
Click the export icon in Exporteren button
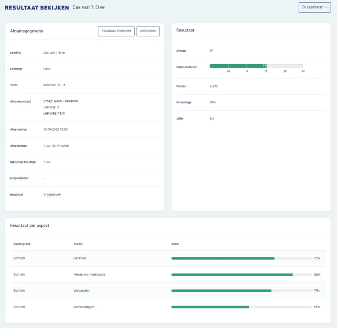(304, 7)
